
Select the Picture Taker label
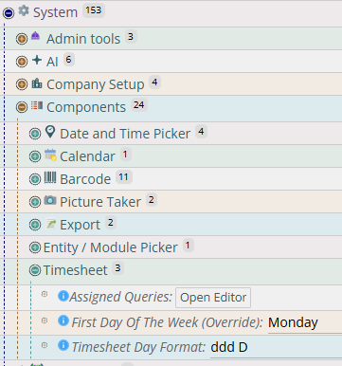coord(100,202)
